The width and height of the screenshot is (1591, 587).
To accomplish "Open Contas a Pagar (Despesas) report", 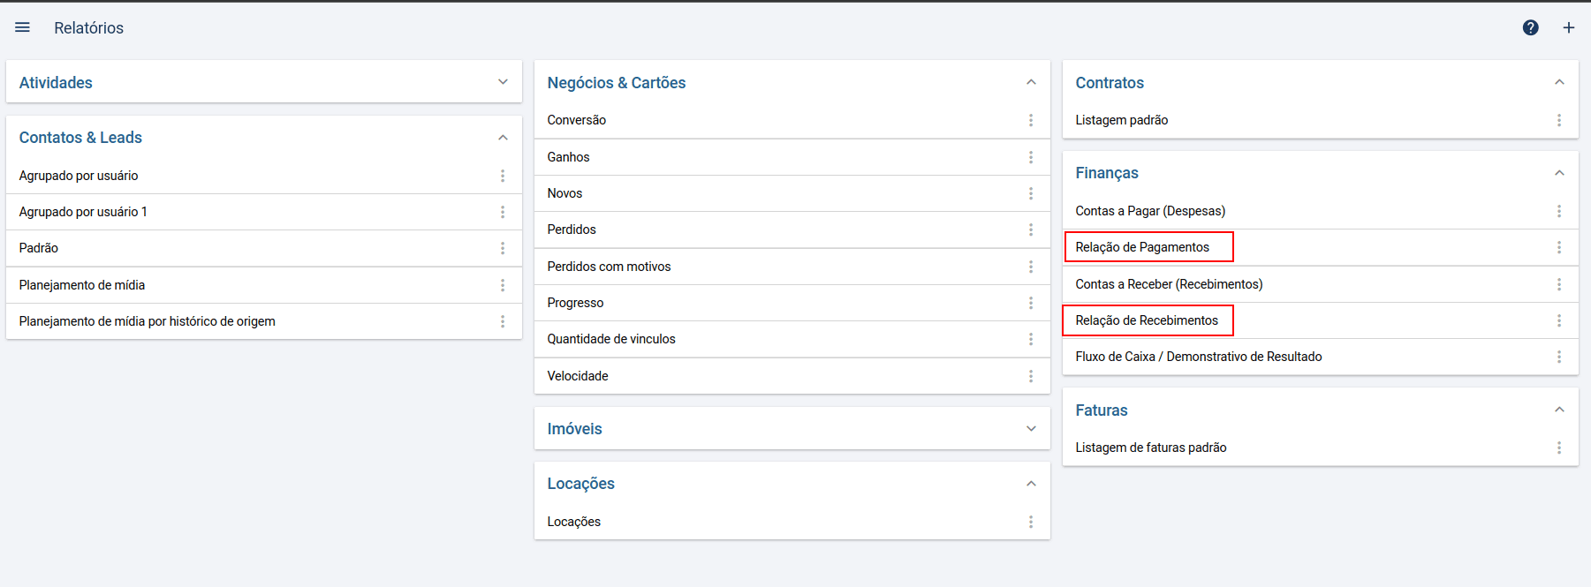I will pyautogui.click(x=1150, y=211).
